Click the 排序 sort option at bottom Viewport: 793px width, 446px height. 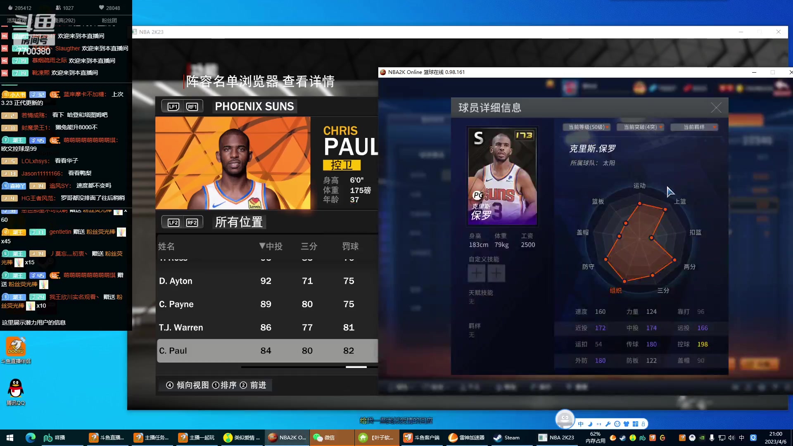coord(224,385)
